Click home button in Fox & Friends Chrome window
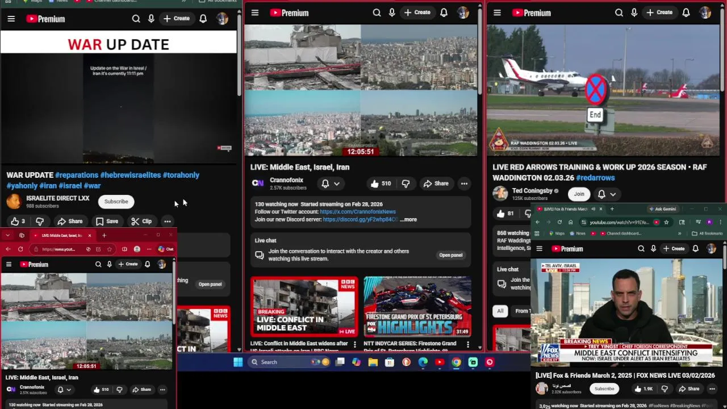Viewport: 727px width, 409px height. 571,222
